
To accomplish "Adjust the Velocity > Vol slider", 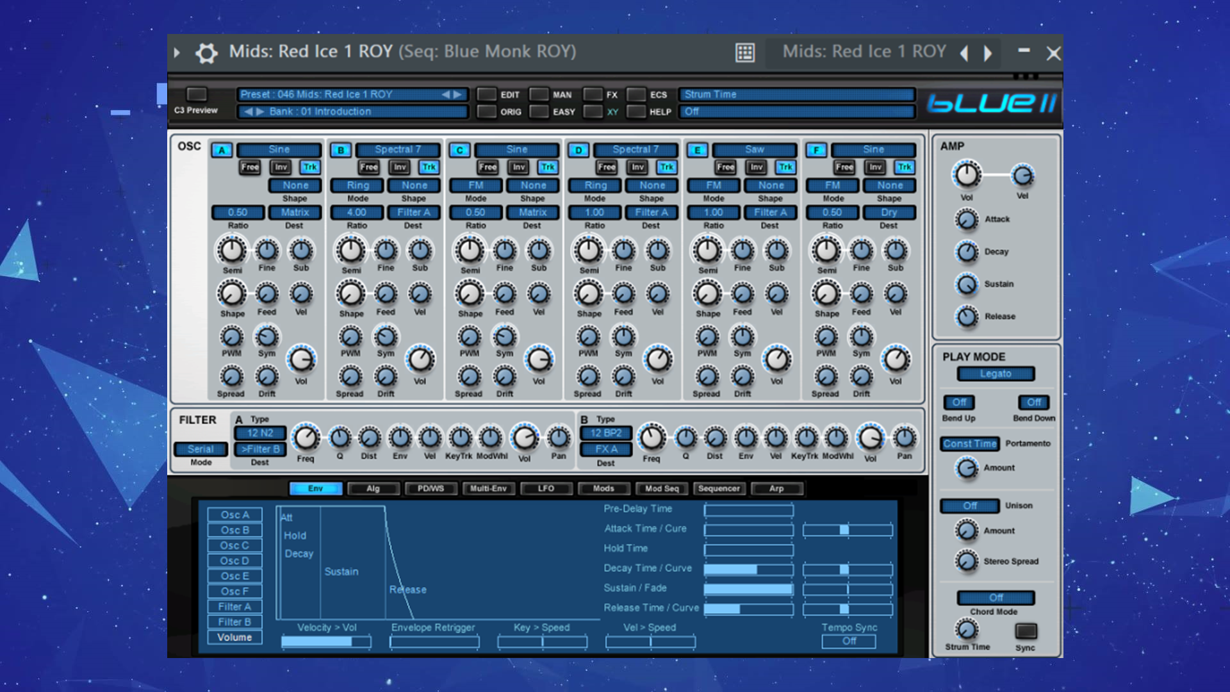I will [x=326, y=641].
